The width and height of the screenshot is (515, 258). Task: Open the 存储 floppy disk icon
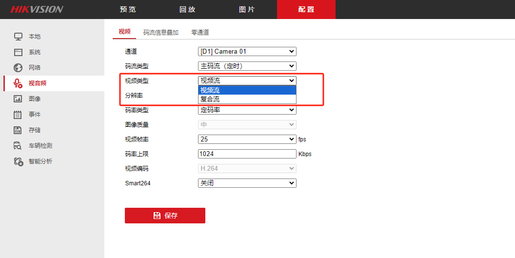pyautogui.click(x=18, y=130)
